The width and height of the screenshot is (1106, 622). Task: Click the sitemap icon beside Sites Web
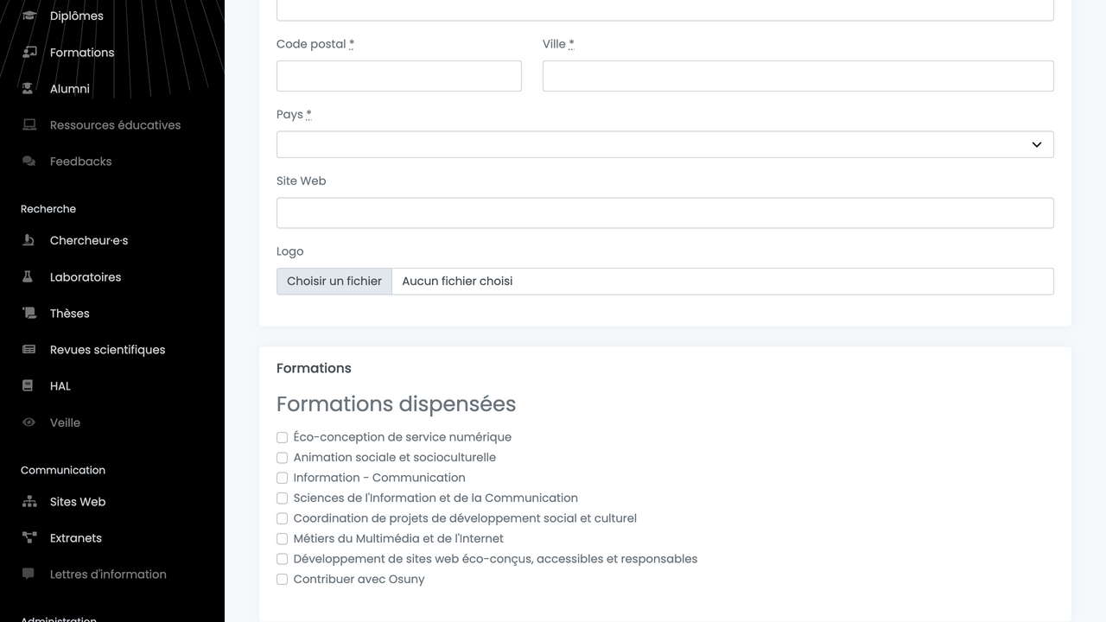point(29,501)
